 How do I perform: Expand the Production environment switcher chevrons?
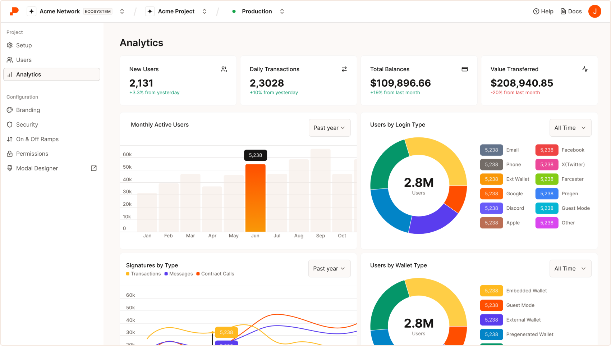tap(282, 12)
